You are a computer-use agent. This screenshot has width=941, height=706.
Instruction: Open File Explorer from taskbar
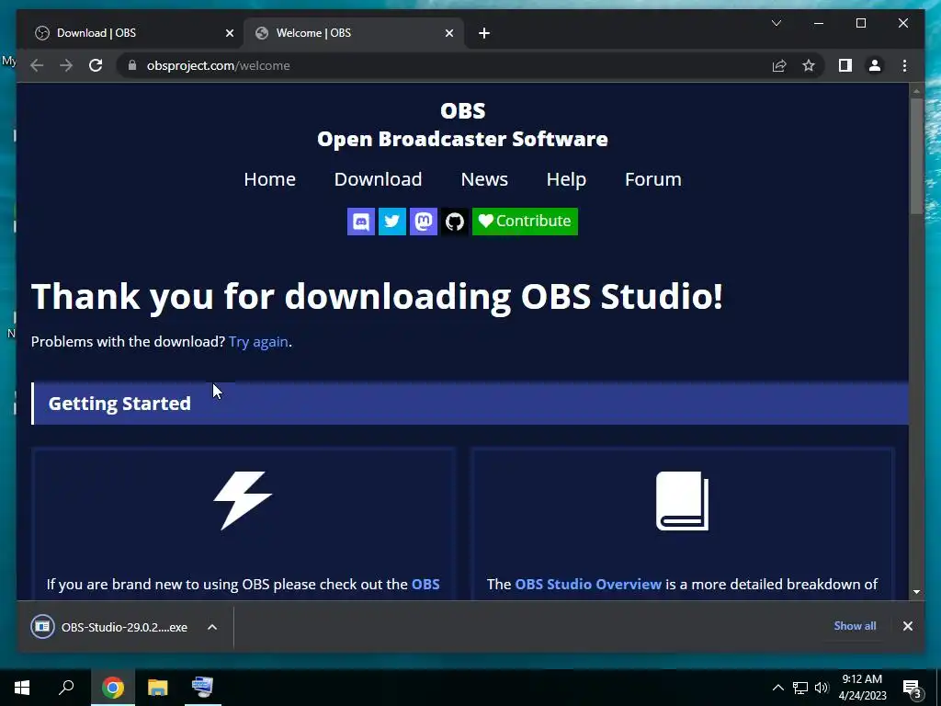pos(158,688)
